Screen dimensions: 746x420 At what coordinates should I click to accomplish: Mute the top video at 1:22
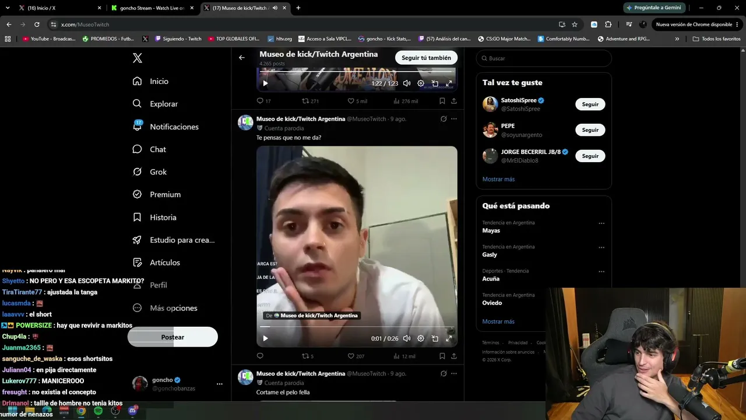pyautogui.click(x=407, y=83)
